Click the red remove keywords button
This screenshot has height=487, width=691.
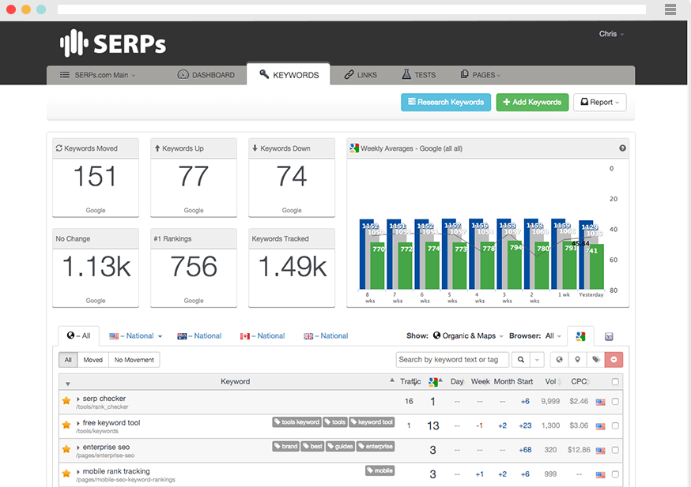tap(614, 359)
